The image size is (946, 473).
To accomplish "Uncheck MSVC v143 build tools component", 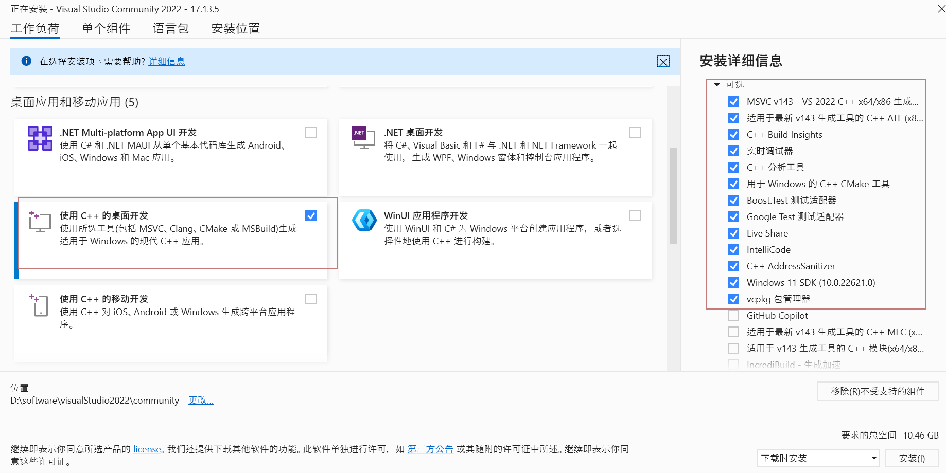I will tap(733, 102).
